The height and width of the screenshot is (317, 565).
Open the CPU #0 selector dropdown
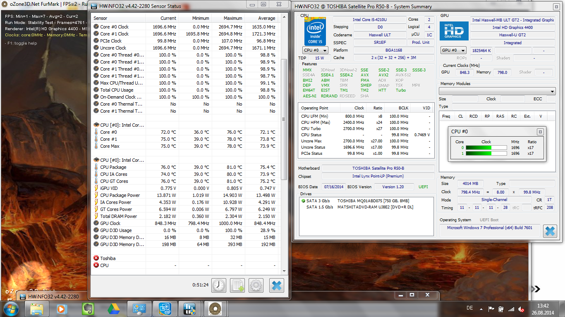pos(315,50)
